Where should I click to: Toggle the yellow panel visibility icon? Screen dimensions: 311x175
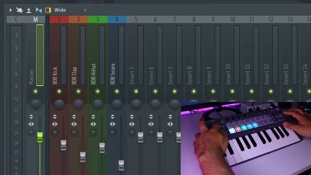tap(48, 10)
